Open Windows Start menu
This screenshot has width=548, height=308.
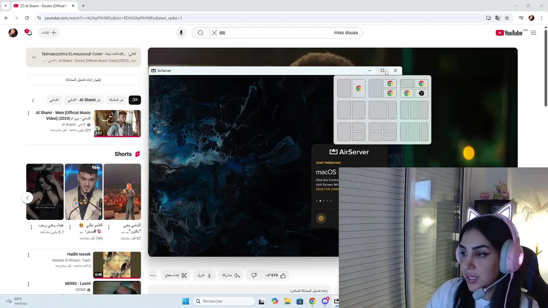tap(185, 301)
